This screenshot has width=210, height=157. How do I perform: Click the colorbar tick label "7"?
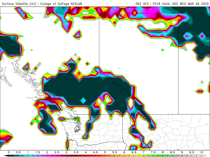tap(144, 152)
